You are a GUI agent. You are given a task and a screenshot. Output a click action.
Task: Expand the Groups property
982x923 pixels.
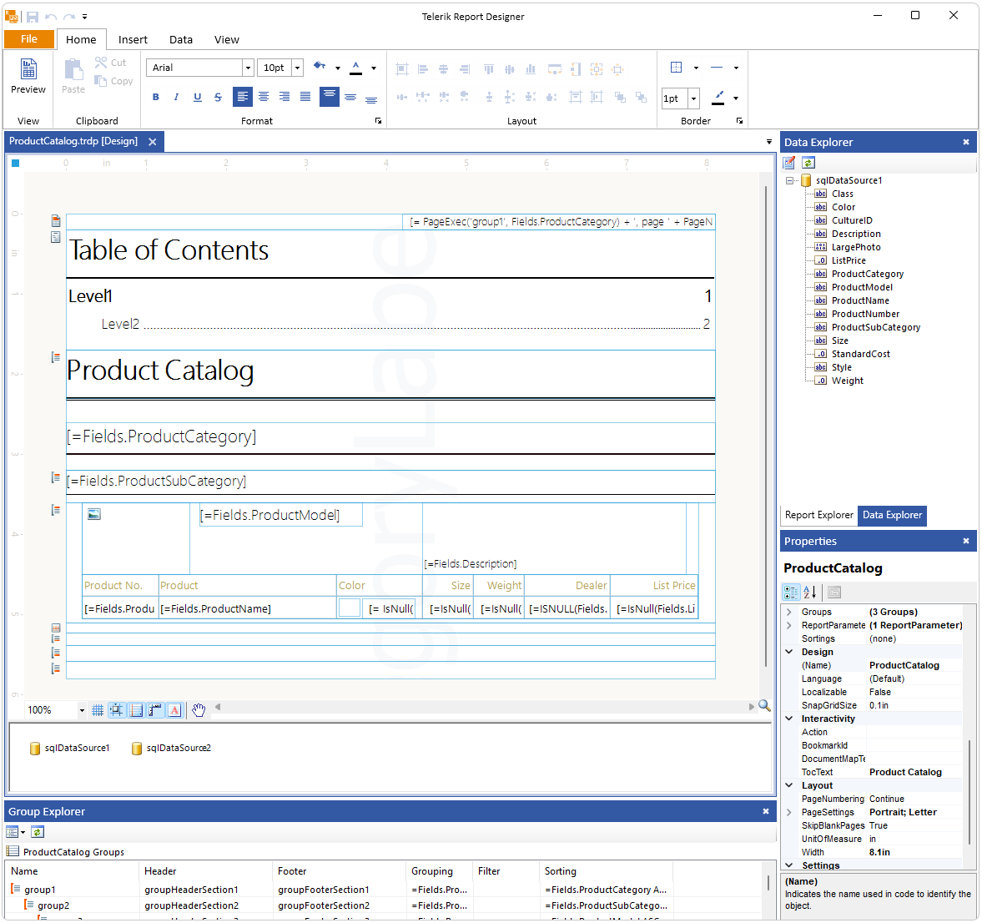(x=789, y=613)
